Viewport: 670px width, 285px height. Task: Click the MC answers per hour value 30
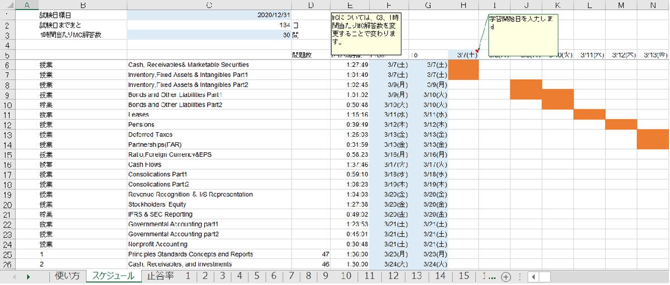click(209, 35)
